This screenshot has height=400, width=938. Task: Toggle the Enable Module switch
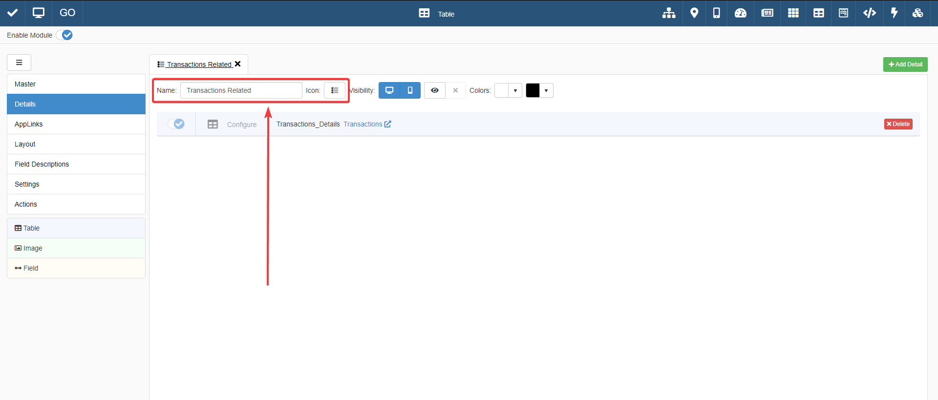pos(64,35)
